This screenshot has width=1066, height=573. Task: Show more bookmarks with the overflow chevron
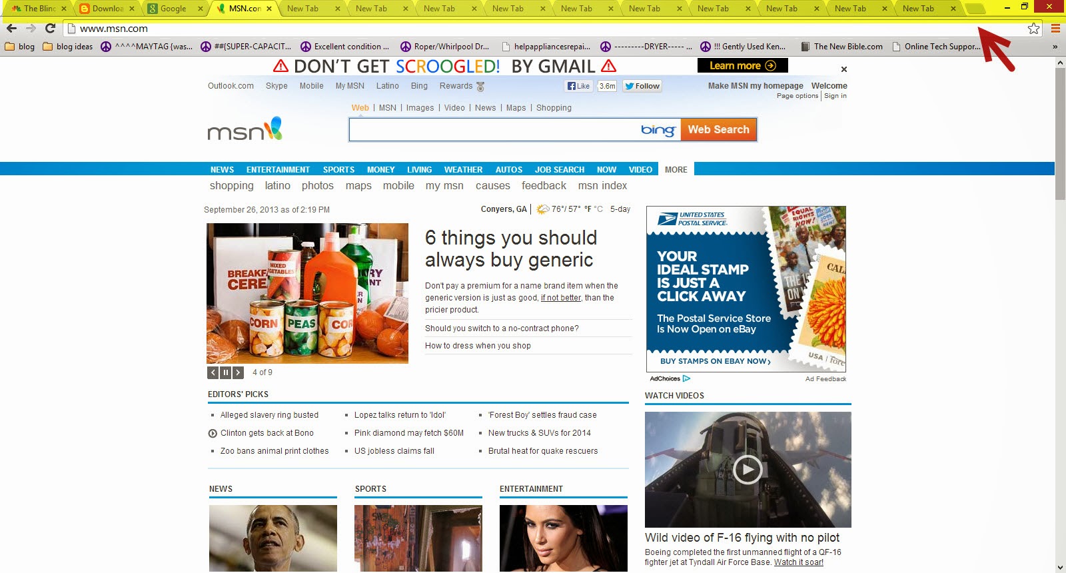(x=1055, y=47)
